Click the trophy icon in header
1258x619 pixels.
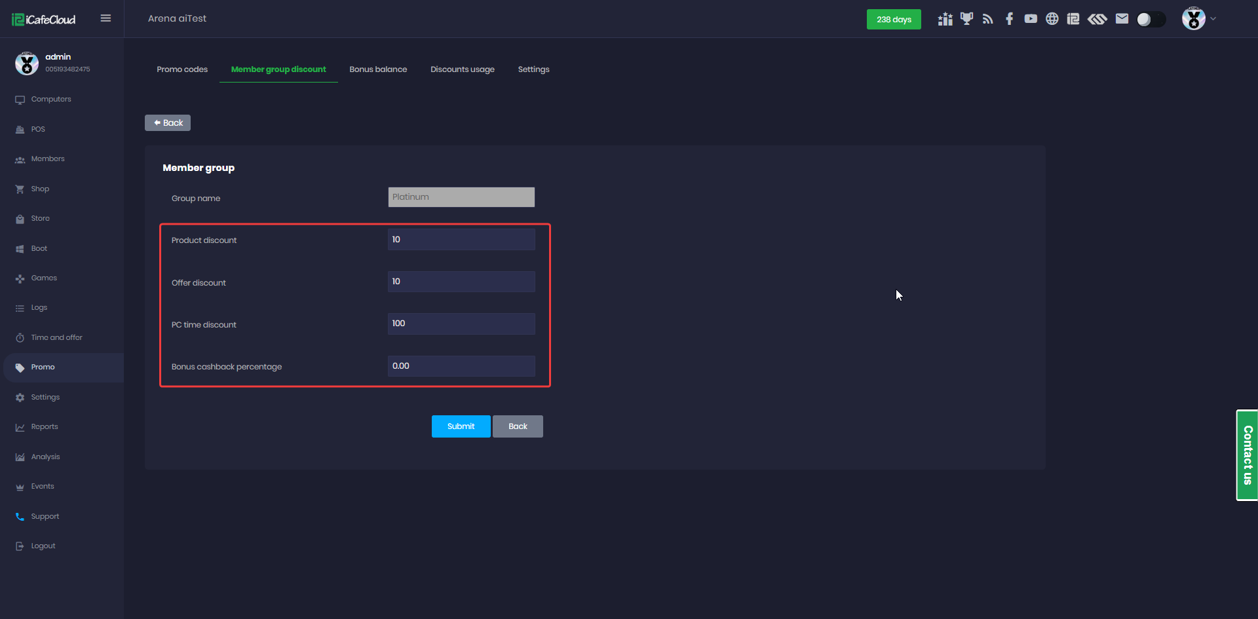[966, 19]
